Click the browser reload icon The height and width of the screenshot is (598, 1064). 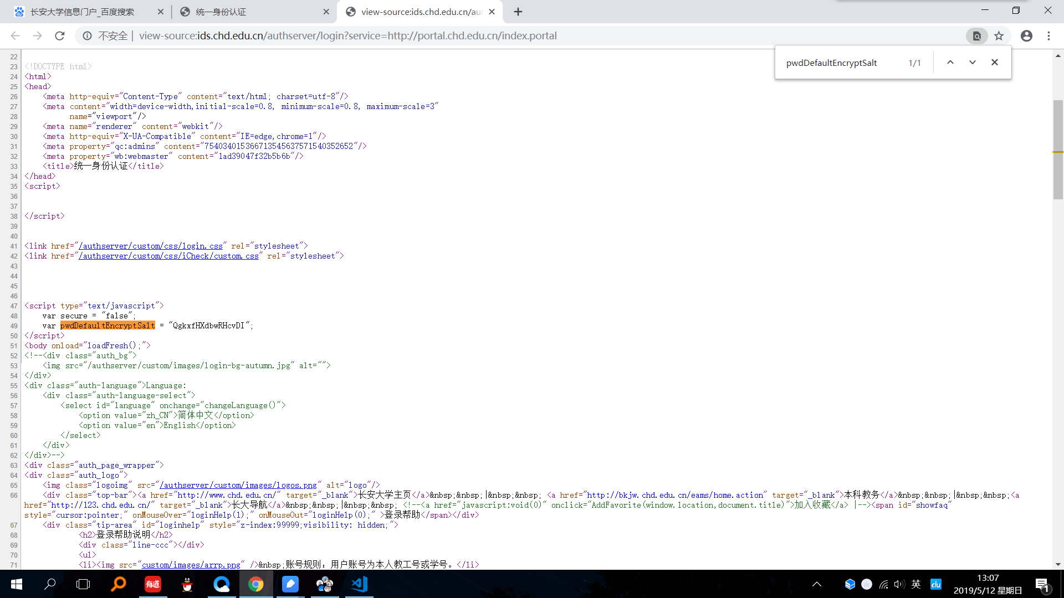click(x=60, y=36)
